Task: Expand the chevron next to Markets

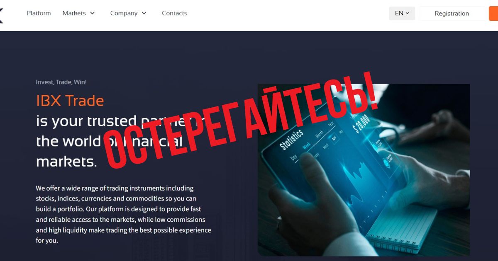Action: pos(92,13)
